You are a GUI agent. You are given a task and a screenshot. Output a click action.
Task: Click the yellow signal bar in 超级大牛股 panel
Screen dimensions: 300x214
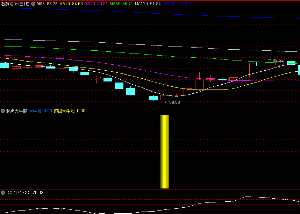(165, 152)
